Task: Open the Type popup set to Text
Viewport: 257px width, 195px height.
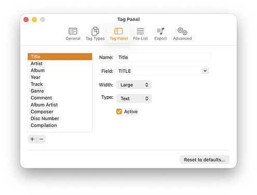Action: point(134,98)
